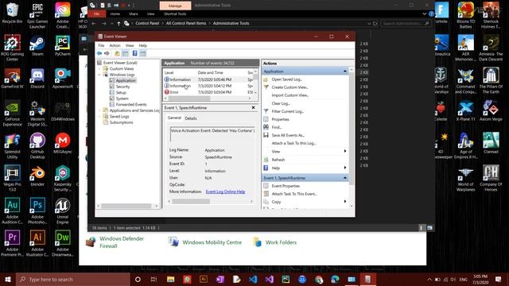The width and height of the screenshot is (509, 286).
Task: Click the red Error level icon in event list
Action: (166, 92)
